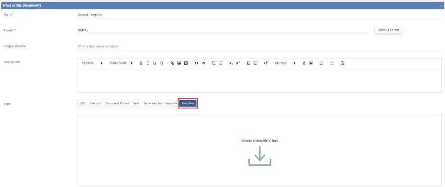445x187 pixels.
Task: Apply superscript formatting
Action: tap(238, 63)
